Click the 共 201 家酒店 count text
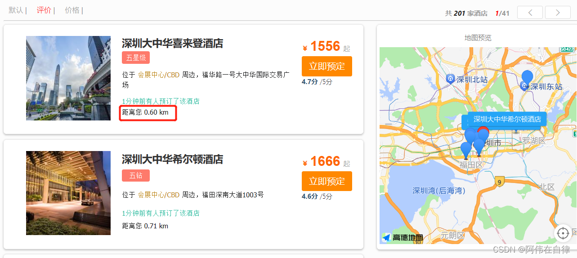 click(466, 13)
